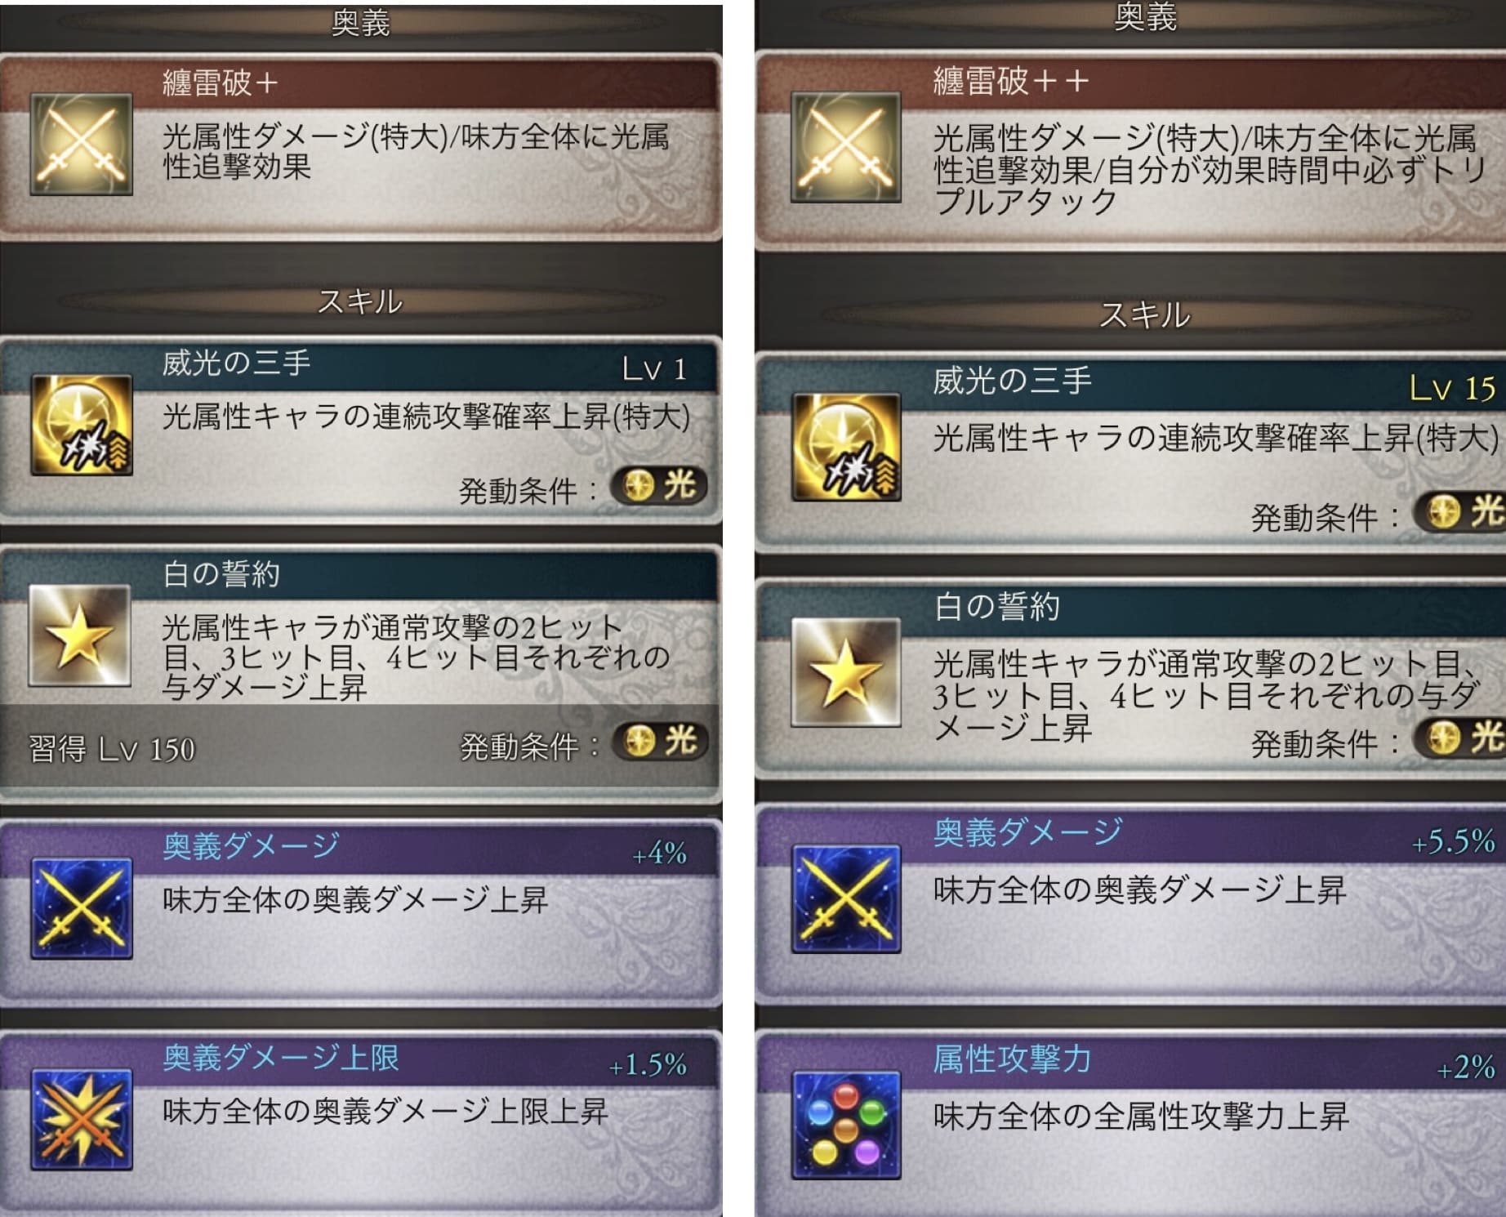
Task: Click the 纏雷破+ crossed swords icon
Action: 82,145
